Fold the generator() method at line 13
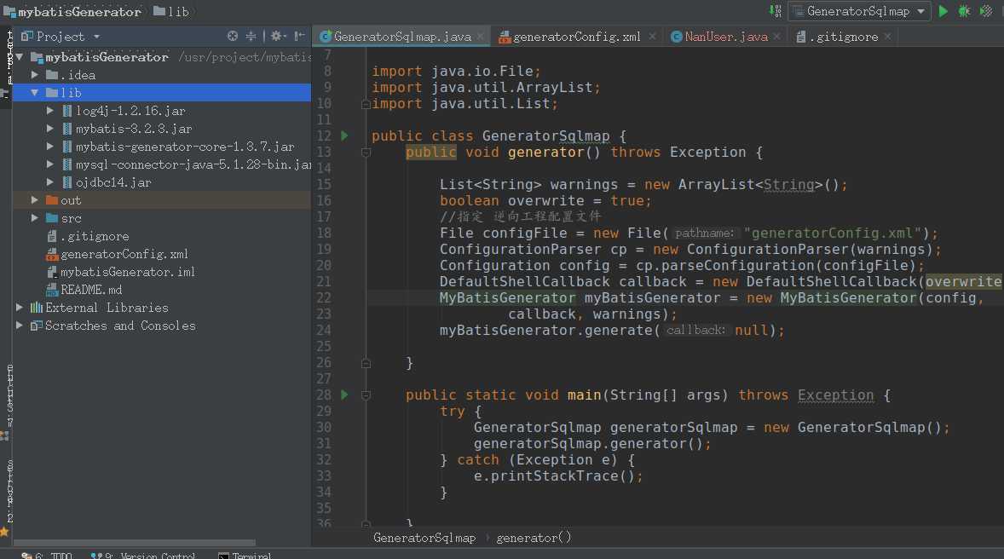The height and width of the screenshot is (559, 1004). (x=366, y=153)
